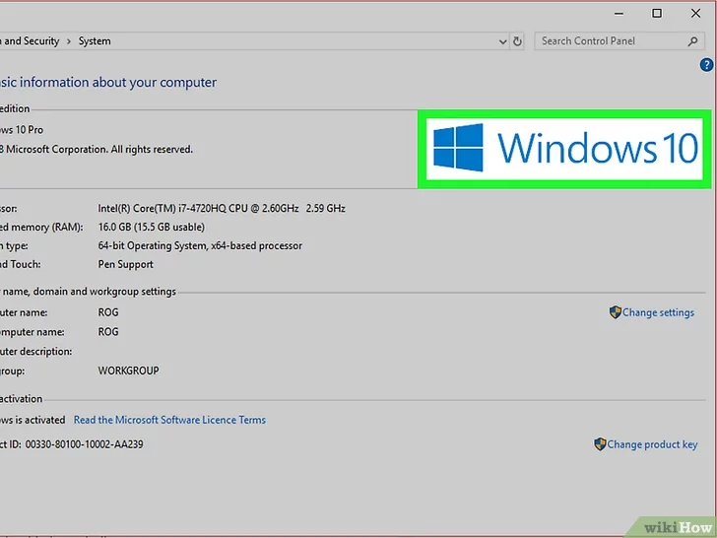717x538 pixels.
Task: Select the text 16.0 GB (15.5 GB usable)
Action: coord(152,227)
